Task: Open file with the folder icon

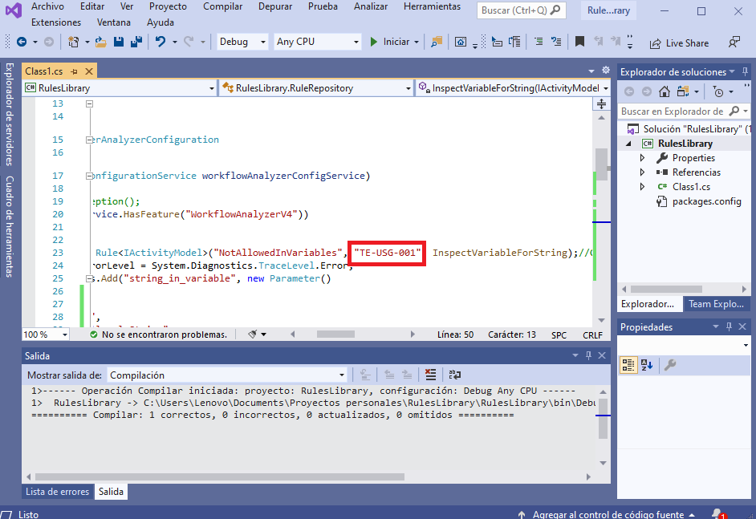Action: (x=101, y=42)
